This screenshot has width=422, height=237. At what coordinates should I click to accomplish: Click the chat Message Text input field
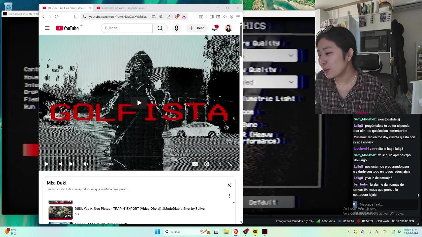click(x=385, y=204)
